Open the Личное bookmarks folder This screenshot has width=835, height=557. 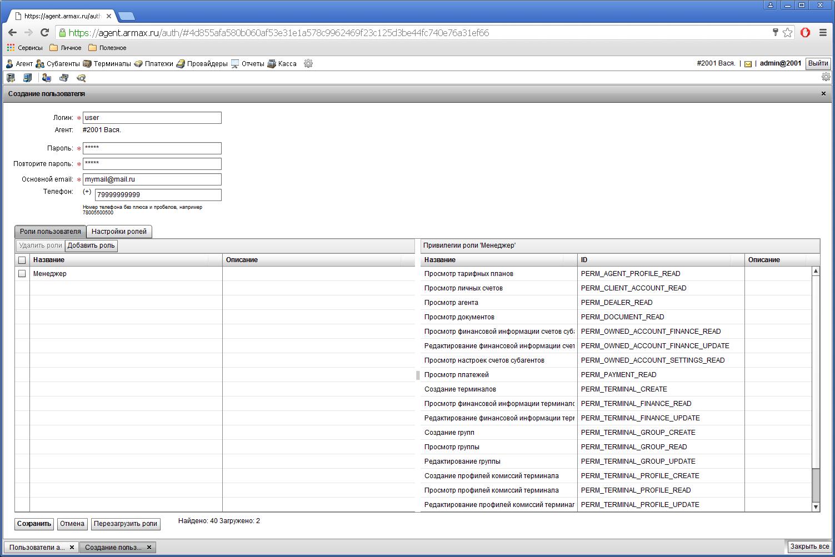[66, 48]
